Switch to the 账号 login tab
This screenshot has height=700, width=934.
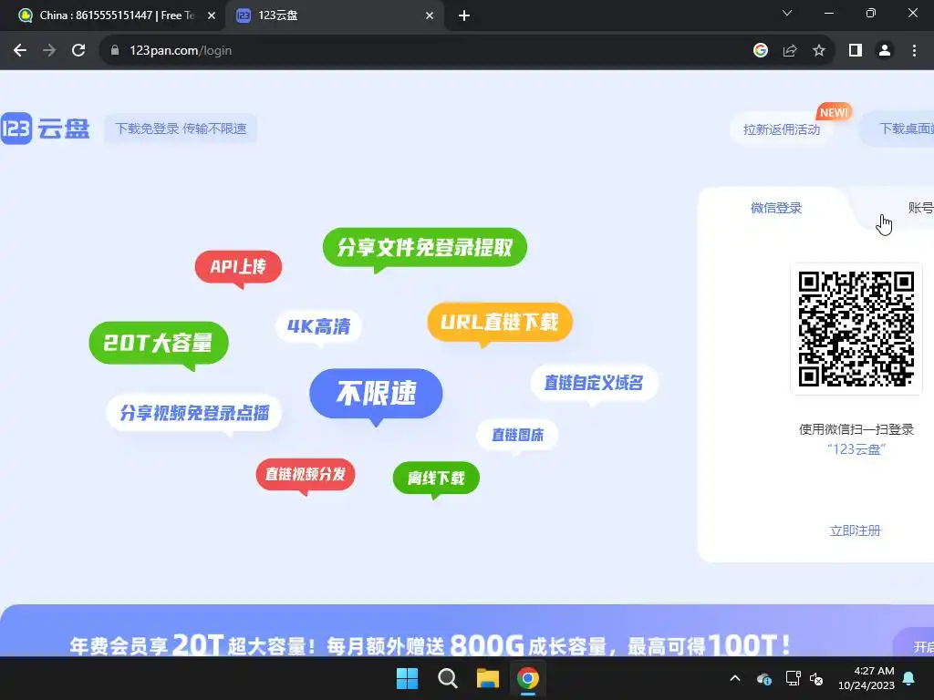[920, 208]
